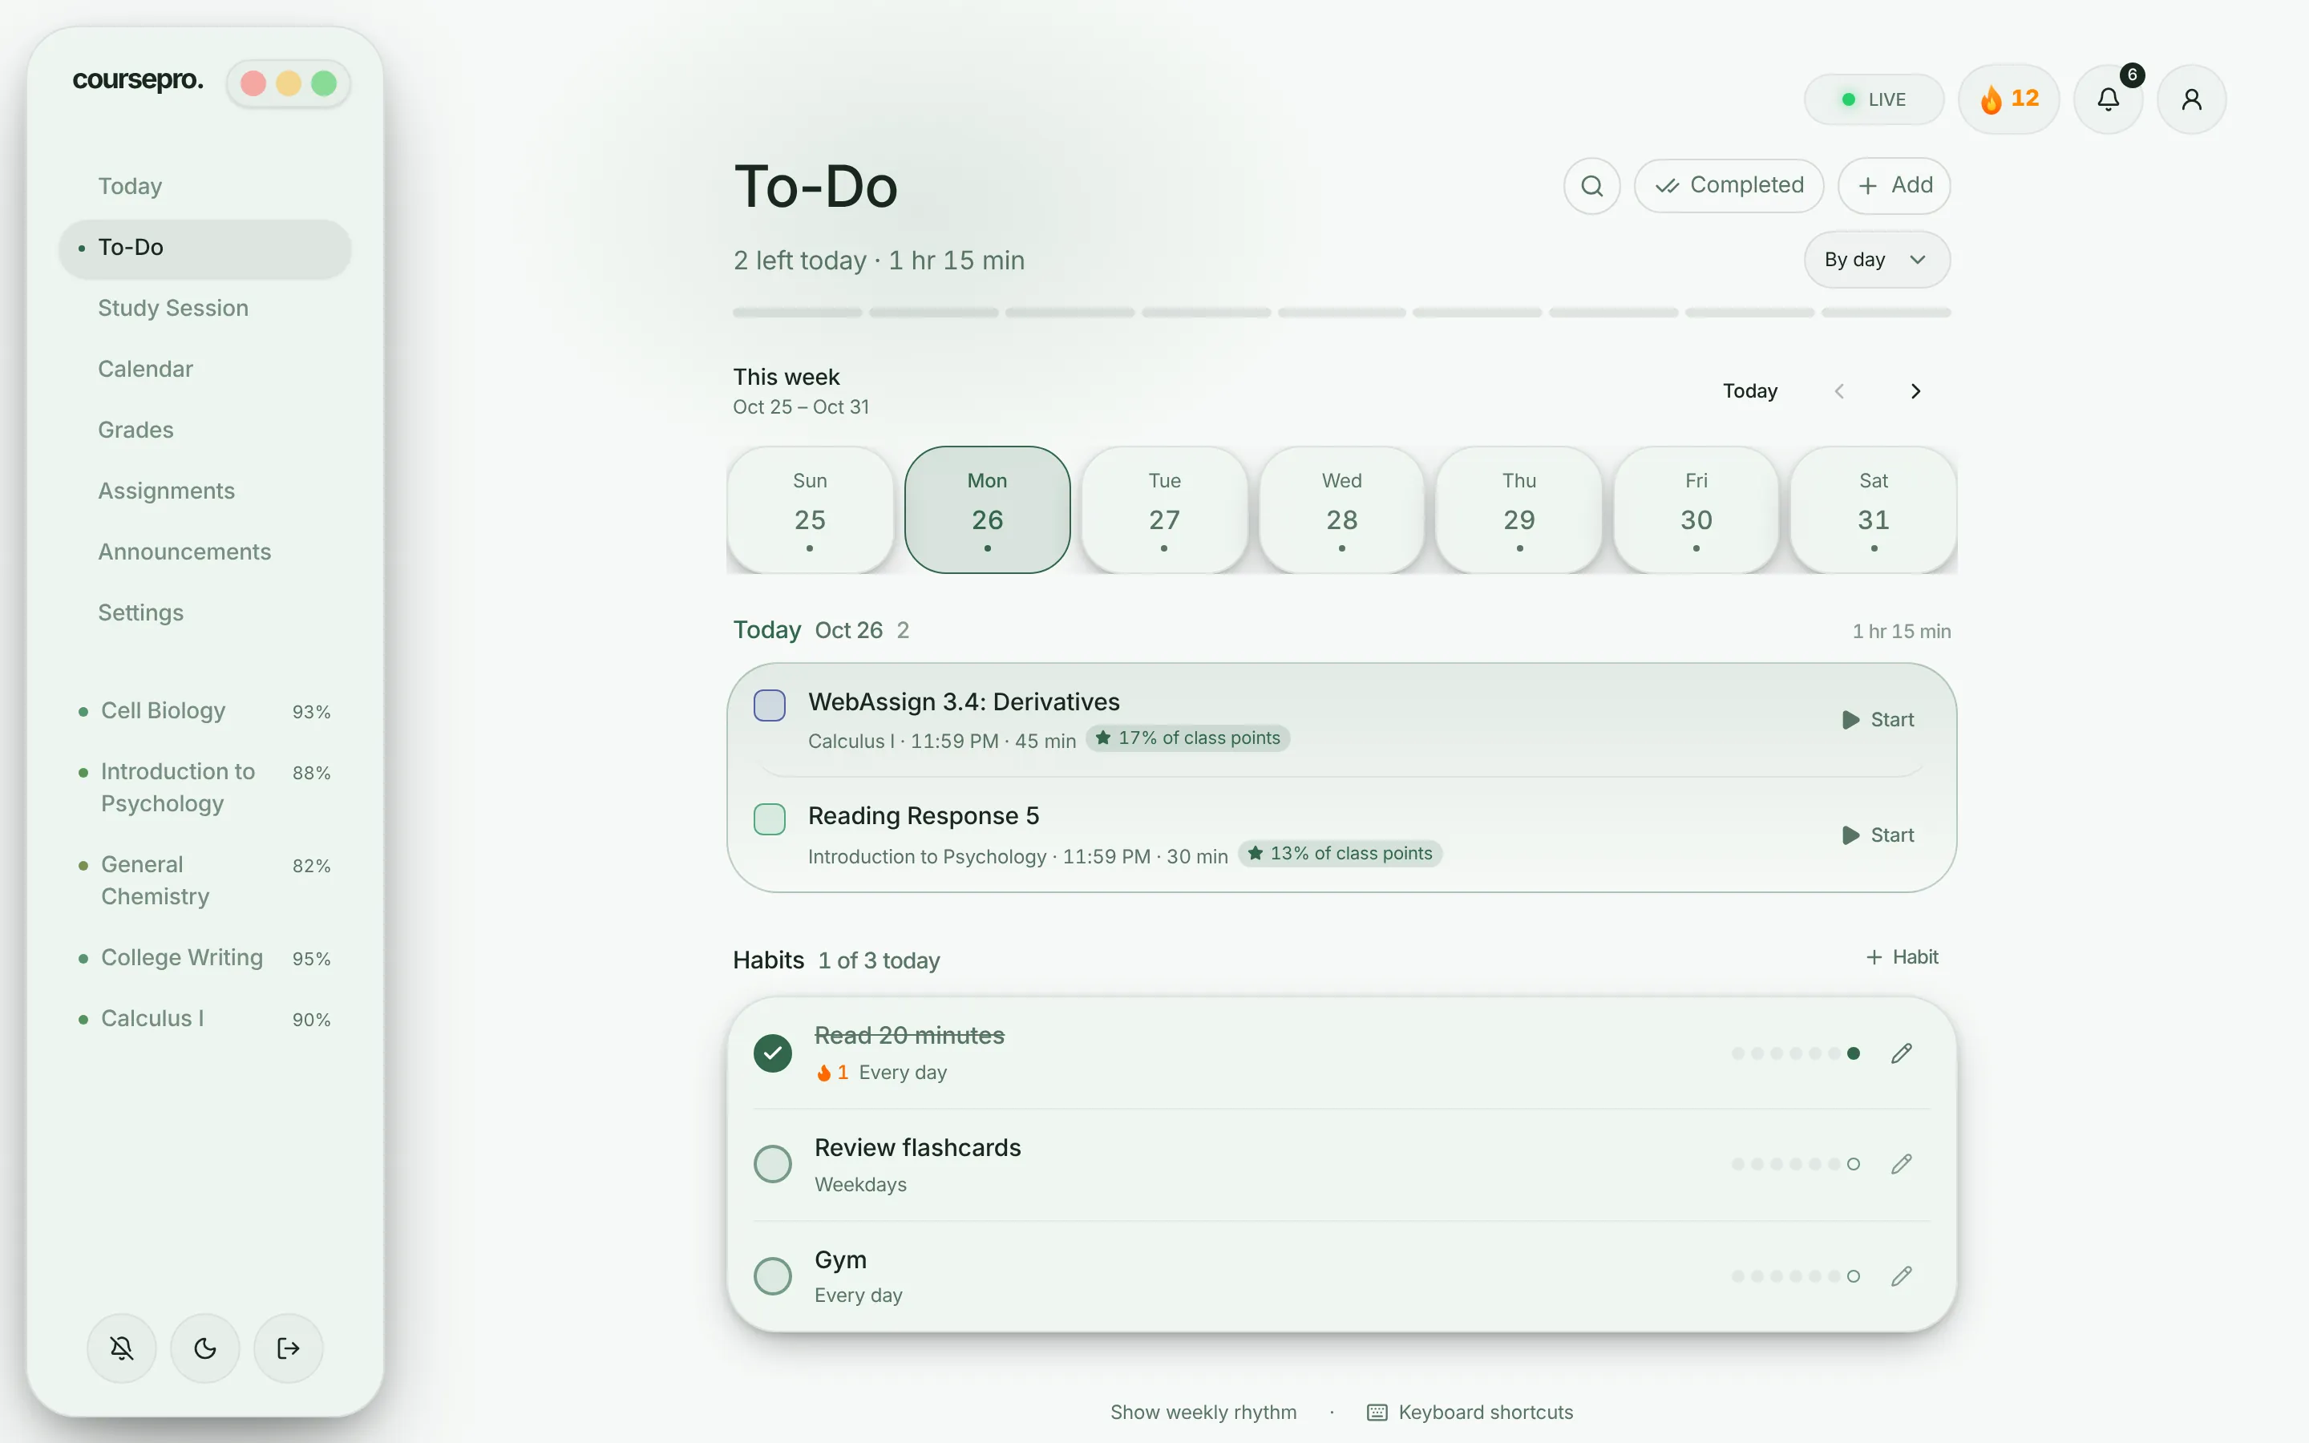
Task: Open Study Session in the sidebar
Action: (x=205, y=309)
